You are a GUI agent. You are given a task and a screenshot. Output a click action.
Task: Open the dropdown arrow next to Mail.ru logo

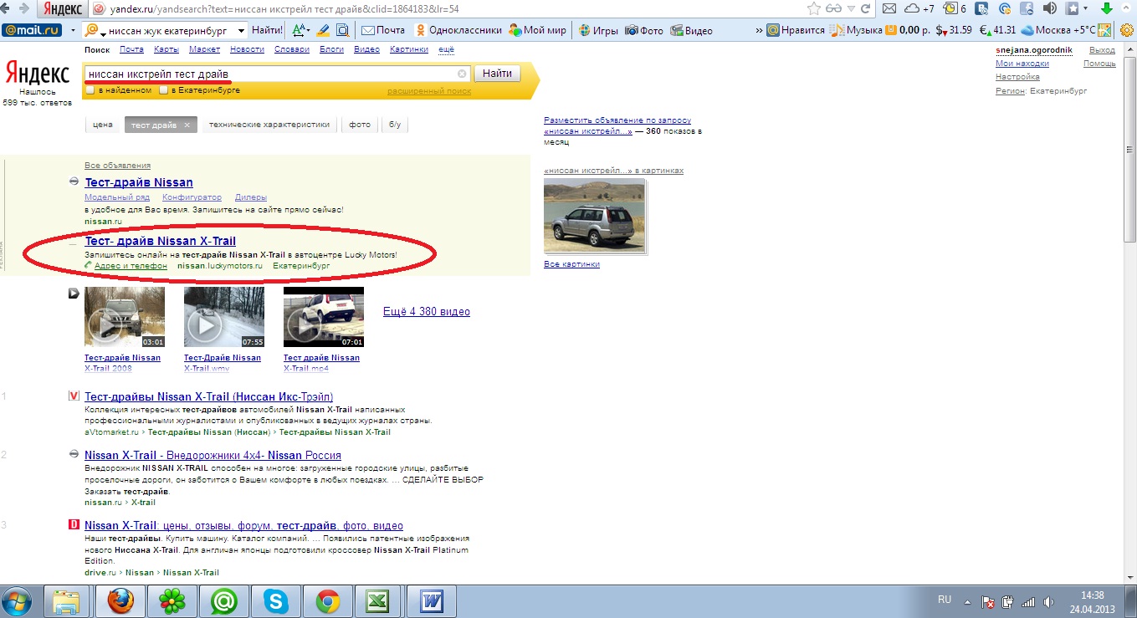point(72,30)
